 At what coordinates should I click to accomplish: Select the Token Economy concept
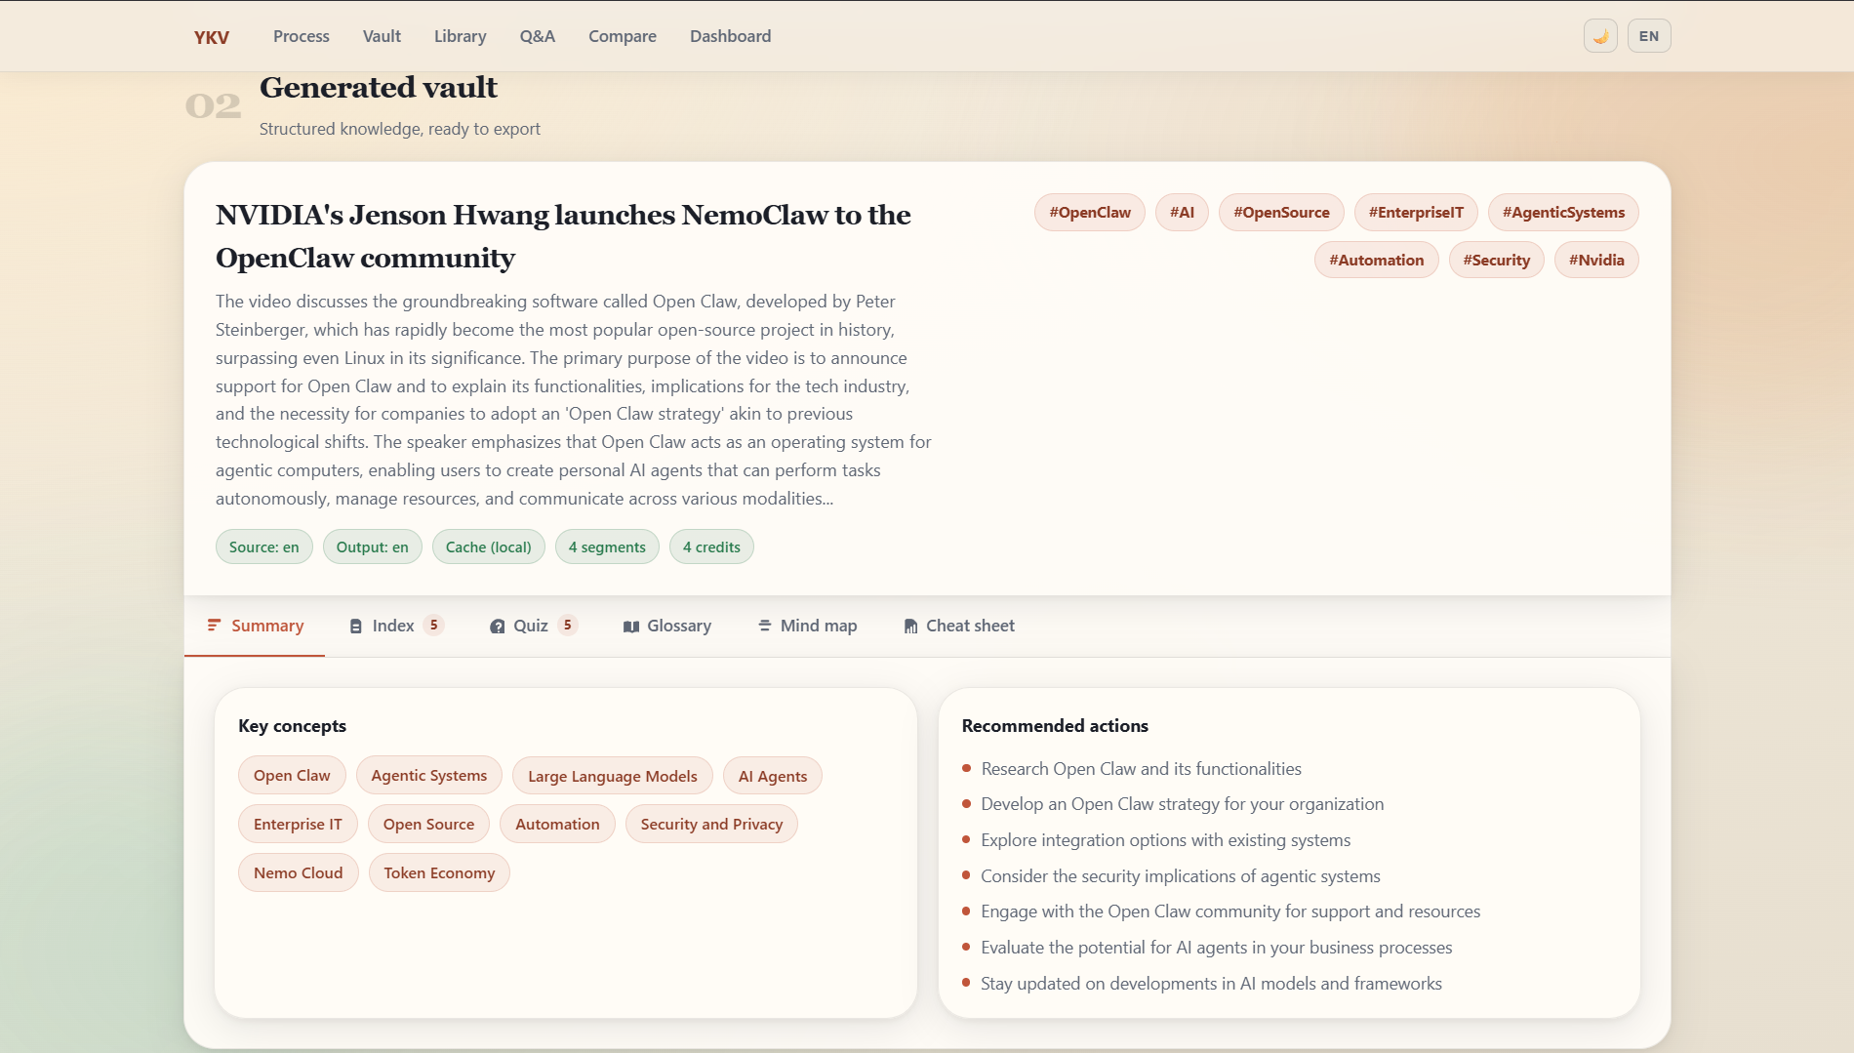(439, 872)
